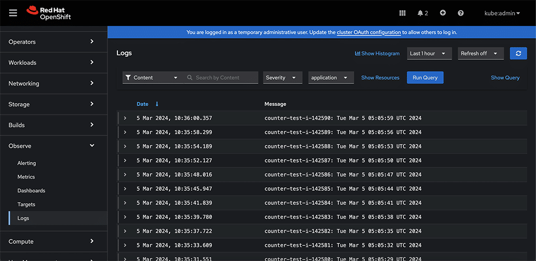Click the refresh logs sync button
Screen dimensions: 536x261
click(x=518, y=53)
